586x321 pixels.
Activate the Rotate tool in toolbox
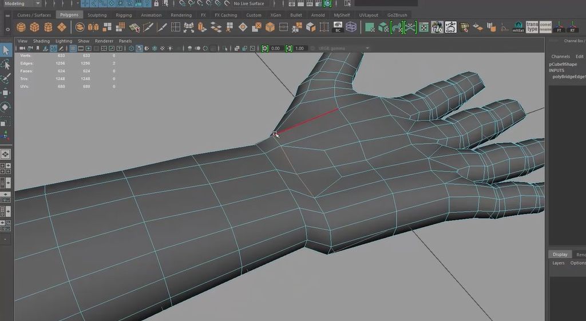pos(6,107)
